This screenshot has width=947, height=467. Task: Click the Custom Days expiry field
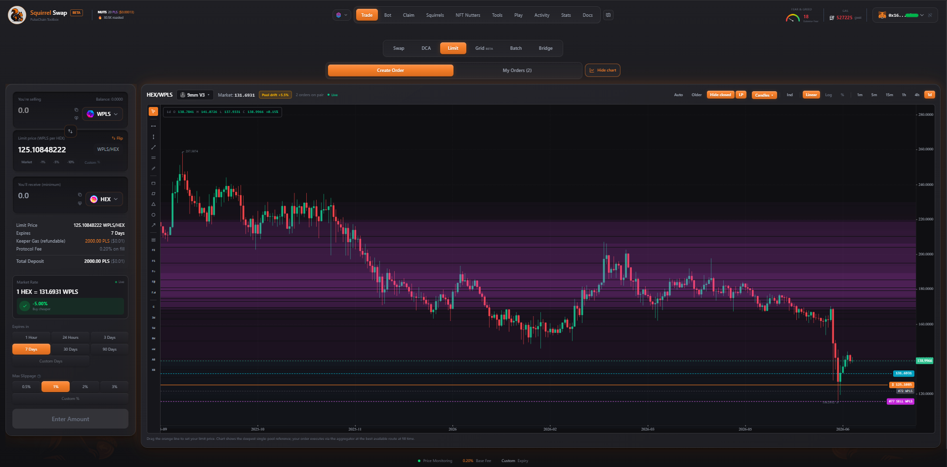point(51,361)
